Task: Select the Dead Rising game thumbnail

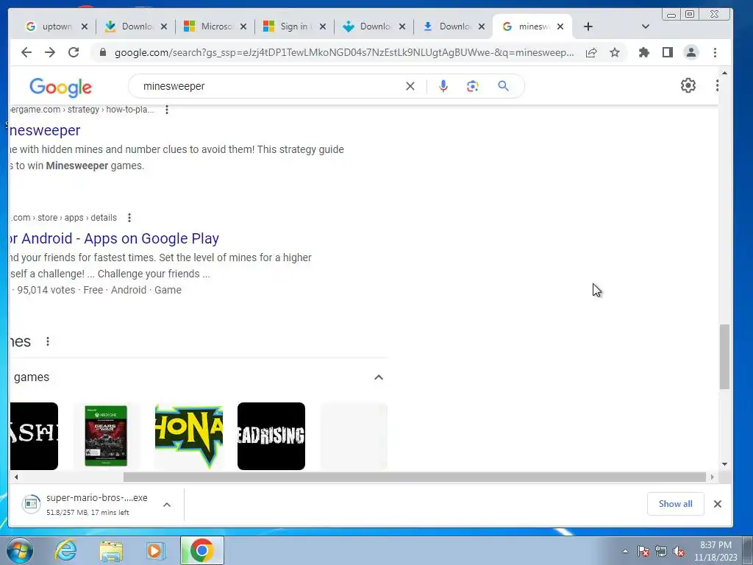Action: (271, 436)
